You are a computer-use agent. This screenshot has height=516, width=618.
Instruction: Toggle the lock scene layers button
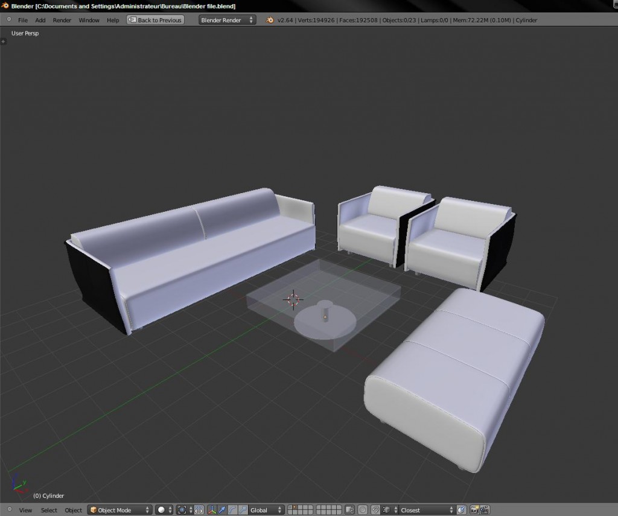(349, 510)
